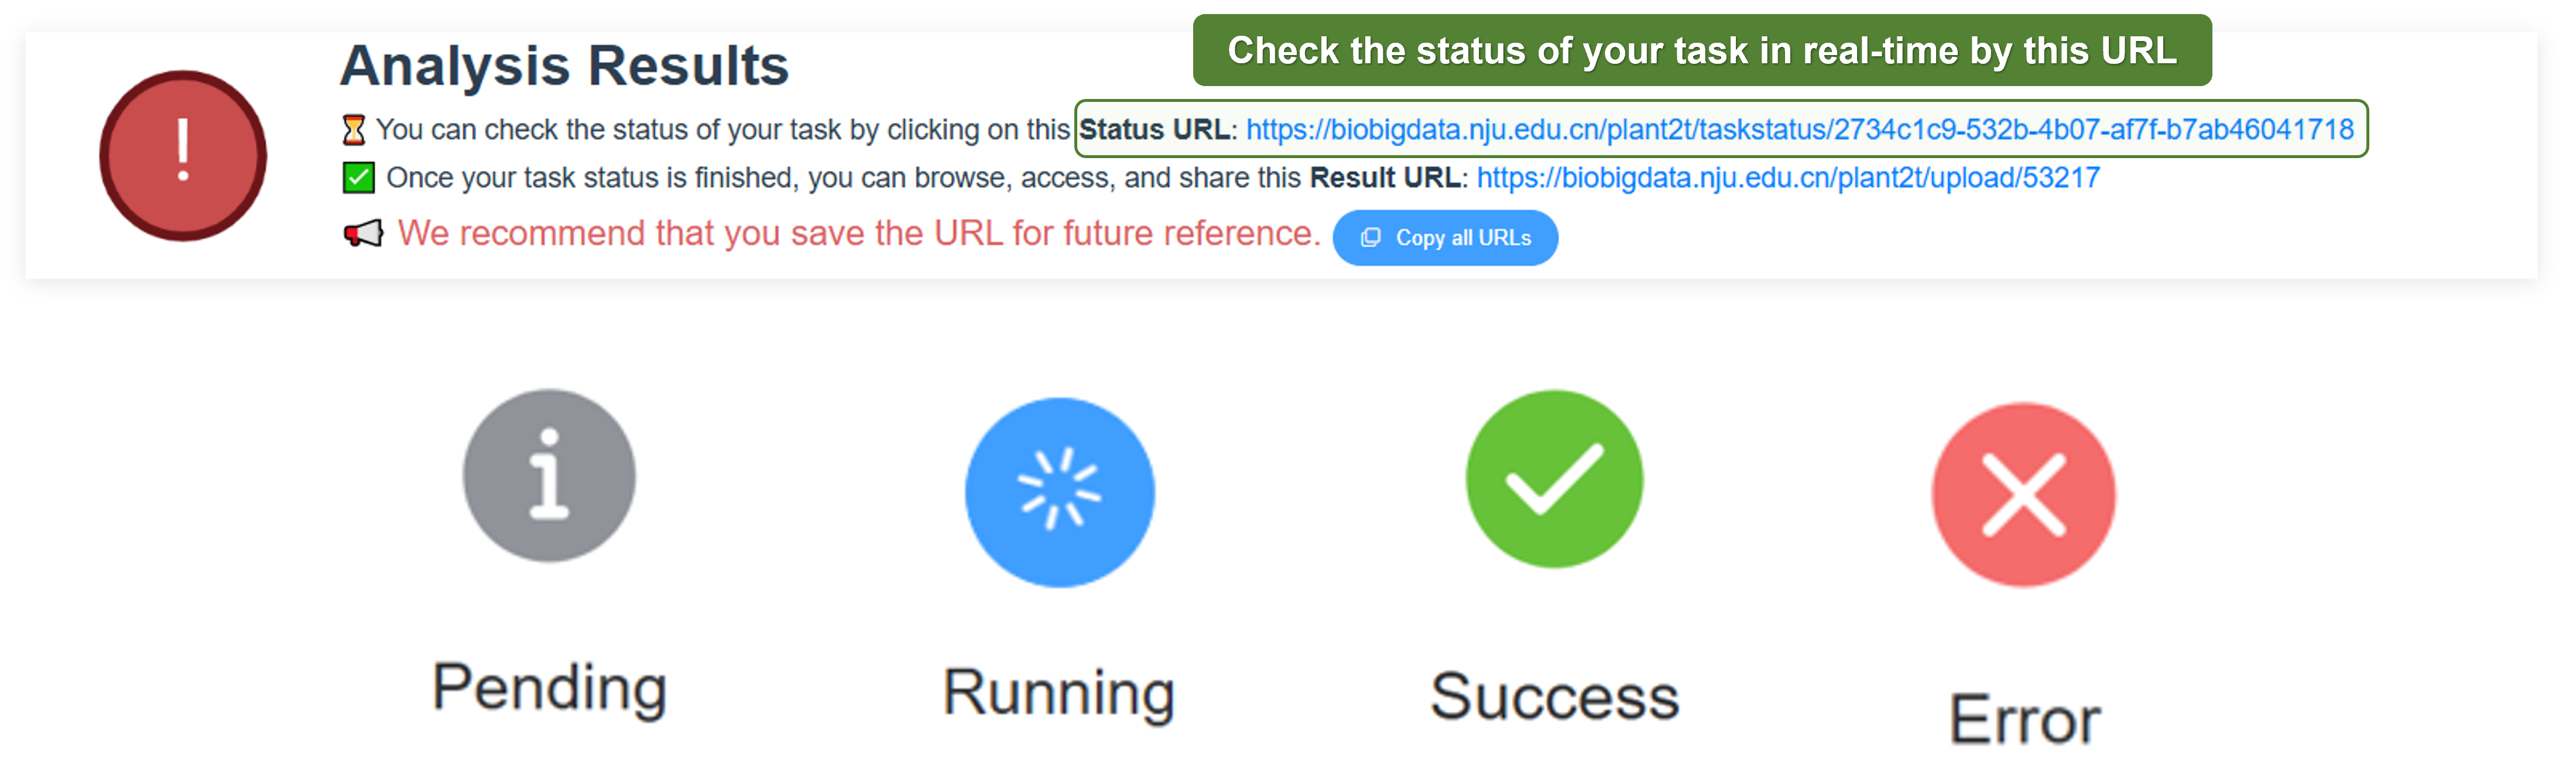
Task: Click the Running status label
Action: pos(1059,693)
